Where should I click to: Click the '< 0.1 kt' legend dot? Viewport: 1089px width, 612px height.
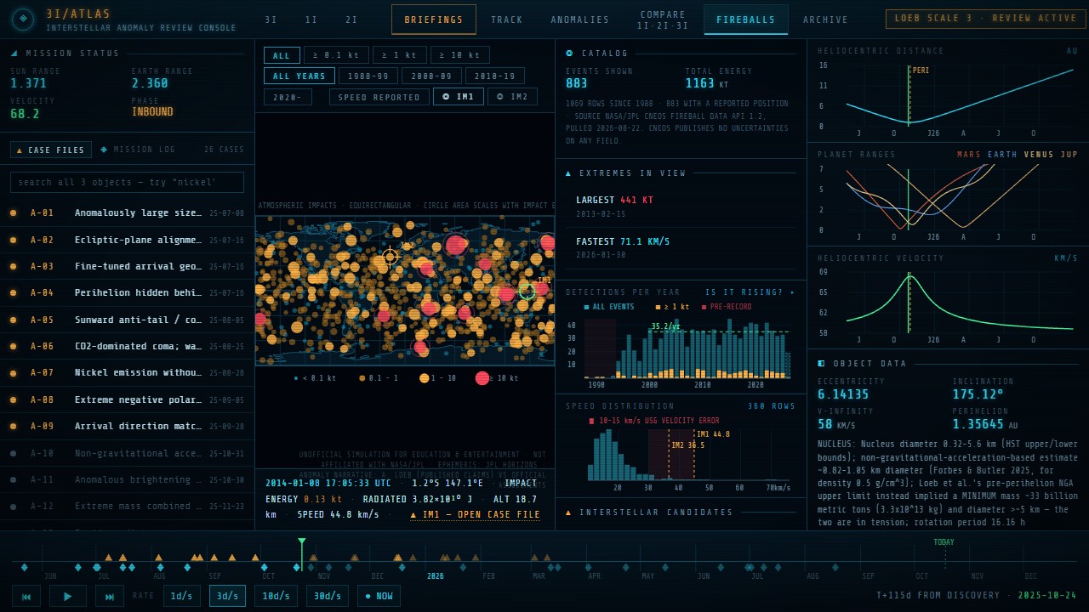tap(295, 378)
